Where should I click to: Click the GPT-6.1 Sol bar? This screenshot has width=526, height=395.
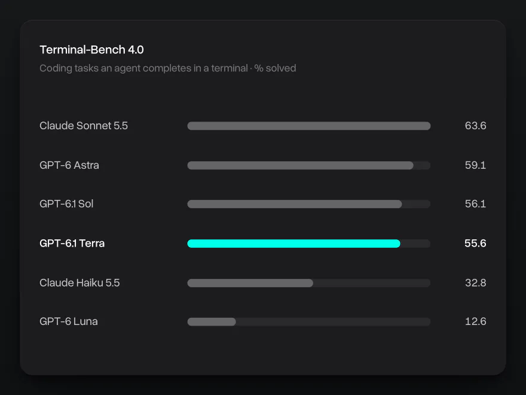(308, 204)
